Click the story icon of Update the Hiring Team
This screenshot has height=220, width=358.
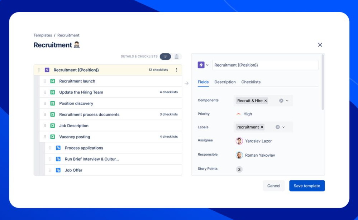pyautogui.click(x=53, y=92)
